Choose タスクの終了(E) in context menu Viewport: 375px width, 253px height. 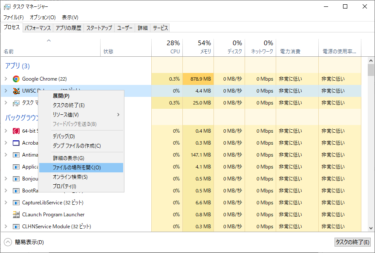coord(81,105)
